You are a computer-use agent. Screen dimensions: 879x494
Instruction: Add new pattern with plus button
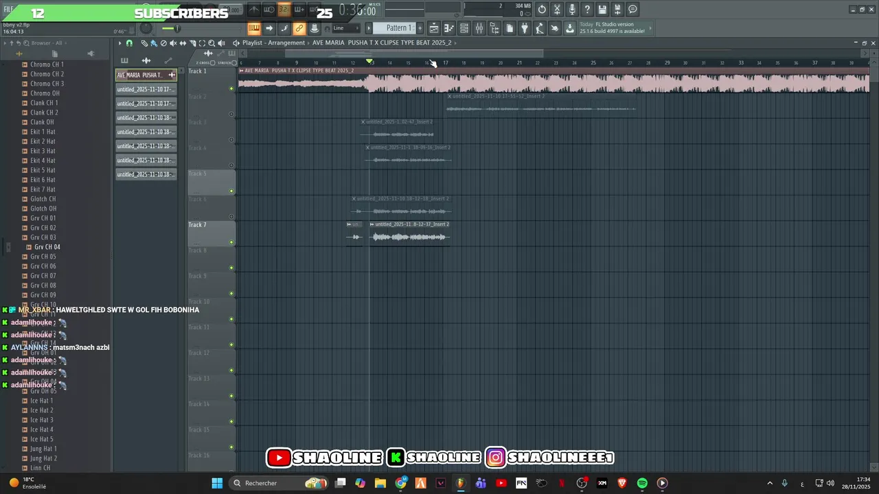coord(420,28)
